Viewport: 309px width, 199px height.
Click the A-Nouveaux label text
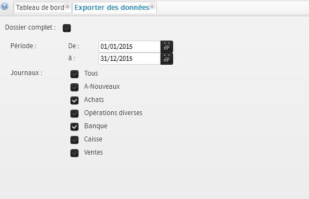pyautogui.click(x=102, y=87)
